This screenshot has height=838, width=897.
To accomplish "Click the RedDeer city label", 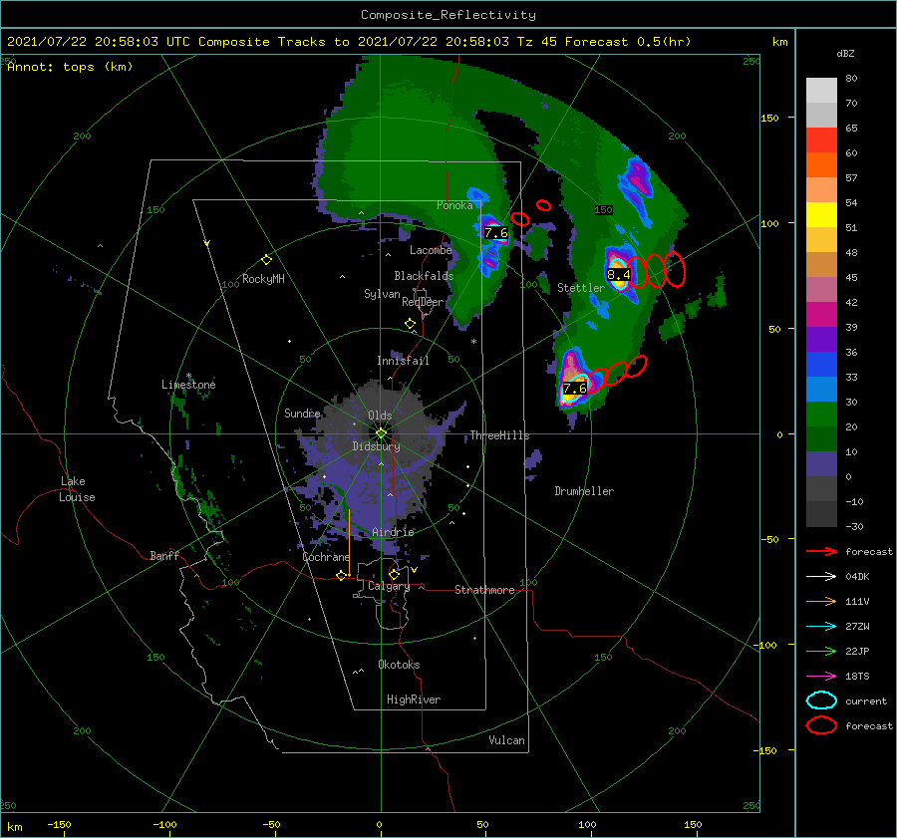I will [423, 302].
